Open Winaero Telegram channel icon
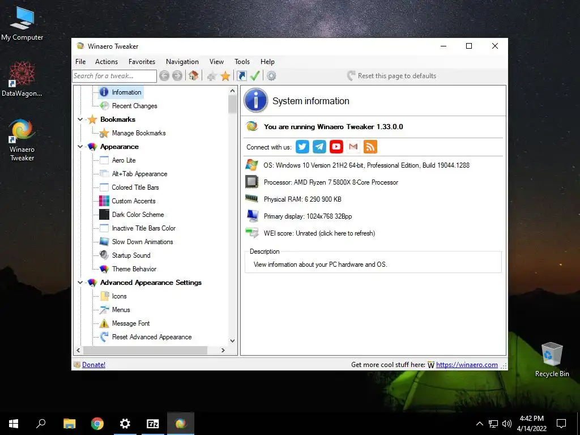580x435 pixels. click(319, 147)
